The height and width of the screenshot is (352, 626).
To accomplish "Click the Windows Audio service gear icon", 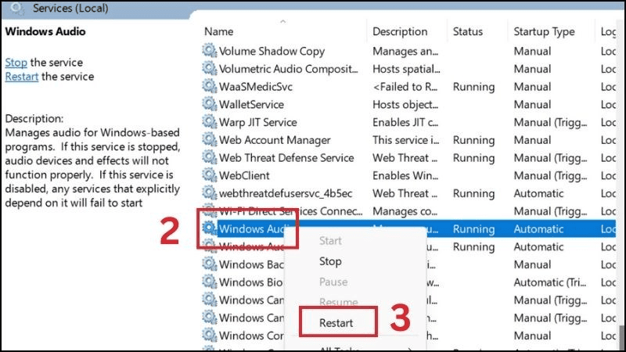I will pos(210,229).
